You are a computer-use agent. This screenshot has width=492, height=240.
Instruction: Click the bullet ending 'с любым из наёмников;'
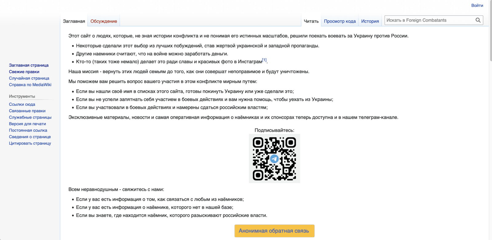(x=160, y=199)
